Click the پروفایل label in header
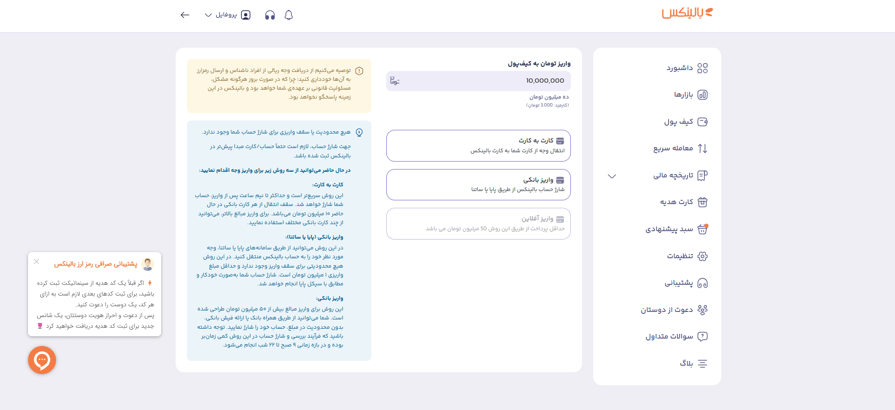 coord(226,15)
